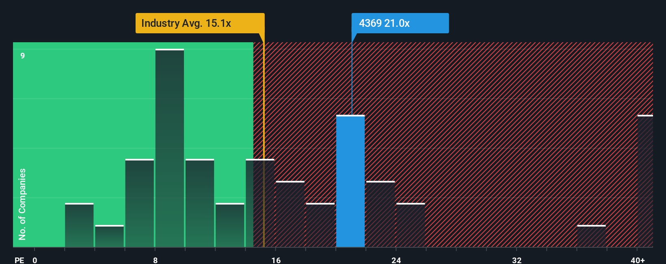
Task: Click the x-axis label 16
Action: (276, 260)
